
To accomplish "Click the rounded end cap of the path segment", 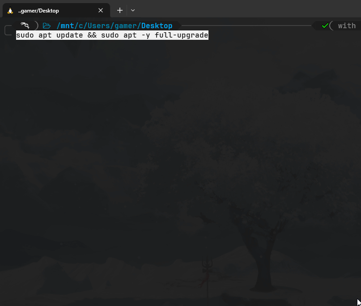I will tap(179, 25).
